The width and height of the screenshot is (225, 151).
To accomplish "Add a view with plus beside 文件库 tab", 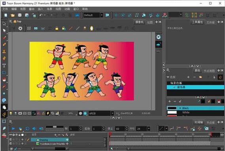I will pos(219,22).
